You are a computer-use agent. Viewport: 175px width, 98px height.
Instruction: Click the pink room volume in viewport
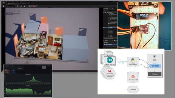point(43,27)
